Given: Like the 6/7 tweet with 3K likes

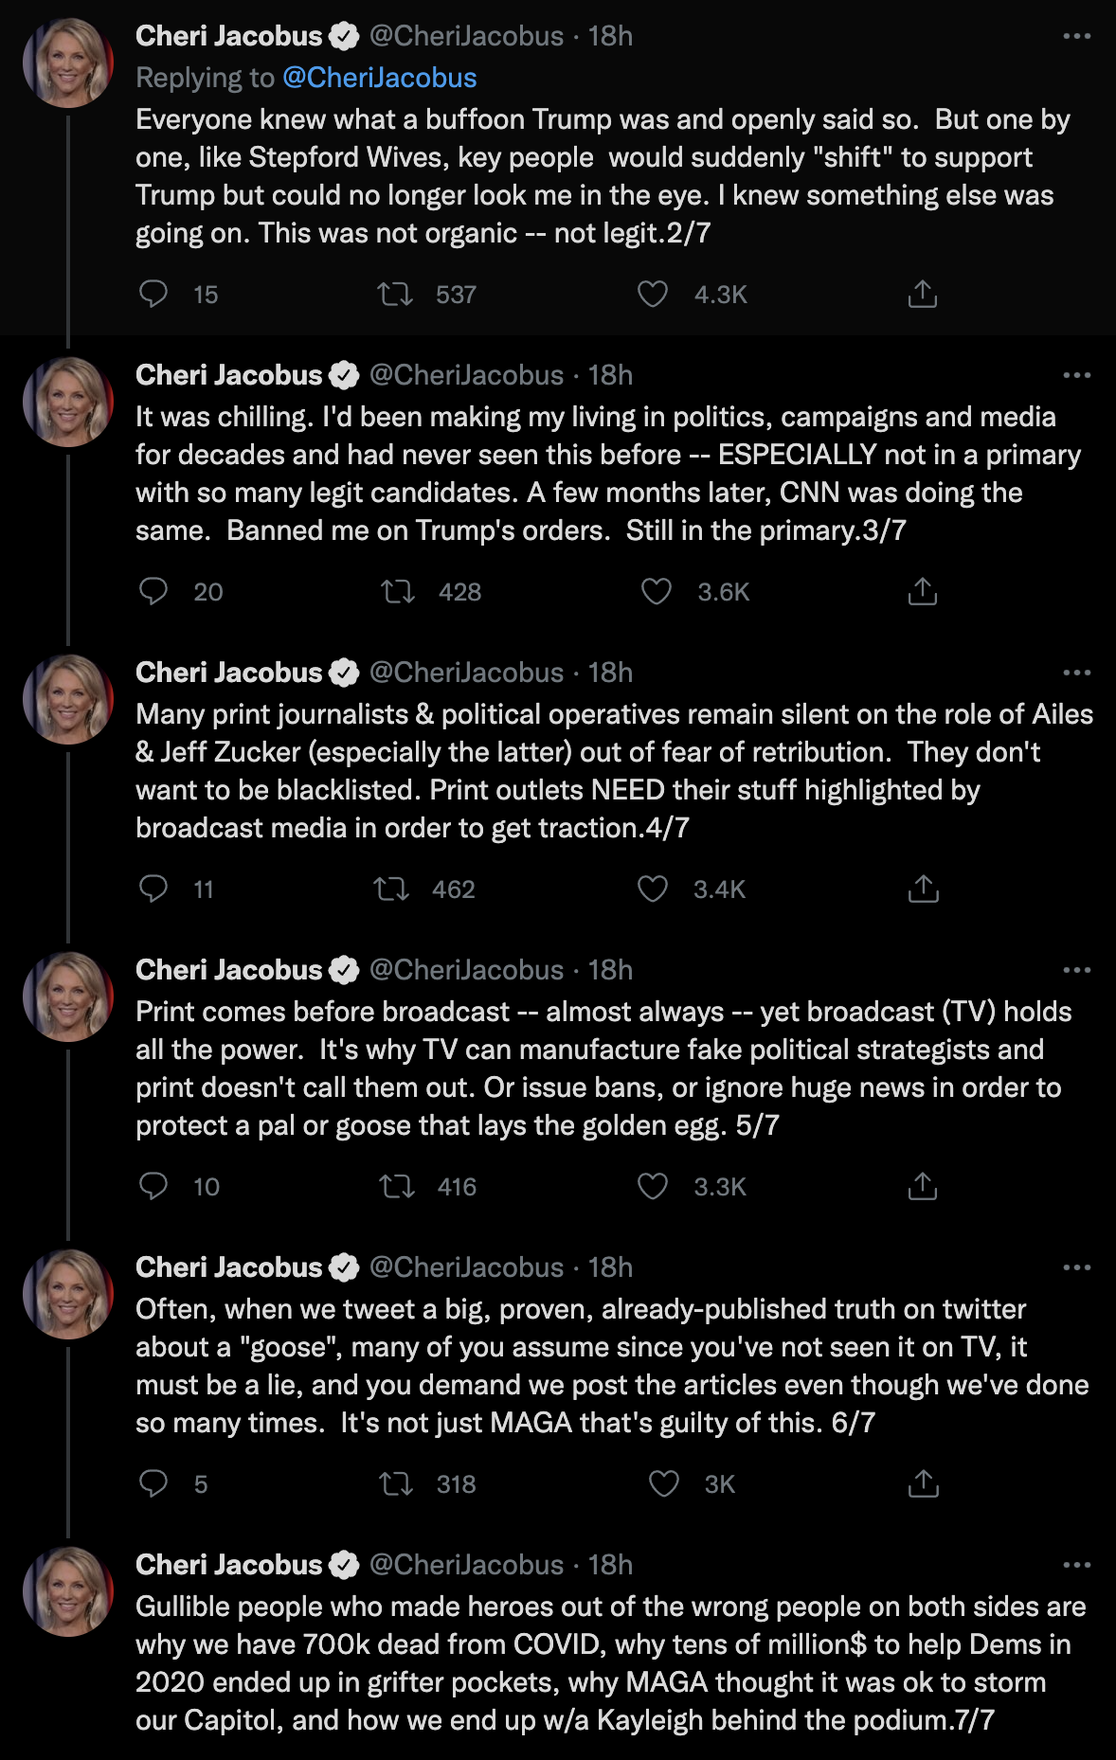Looking at the screenshot, I should click(x=663, y=1484).
